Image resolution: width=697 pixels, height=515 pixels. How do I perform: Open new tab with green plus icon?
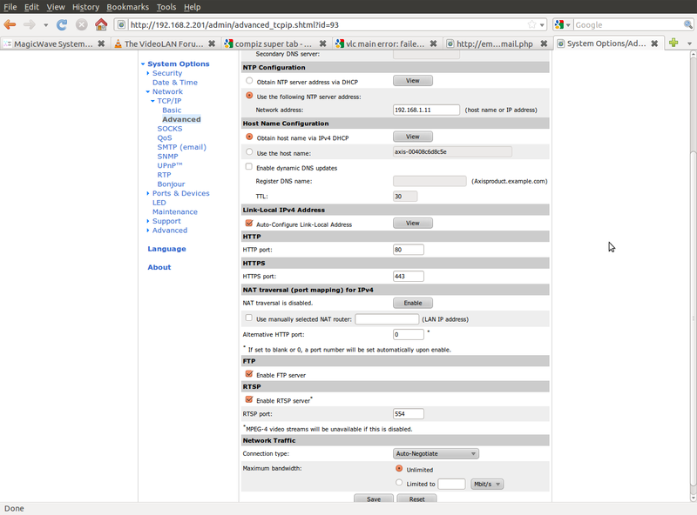[x=673, y=43]
